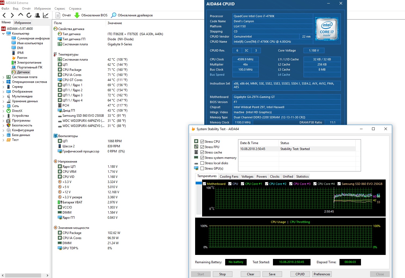Open the Файл menu
Screen dimensions: 405x278
(x=5, y=9)
